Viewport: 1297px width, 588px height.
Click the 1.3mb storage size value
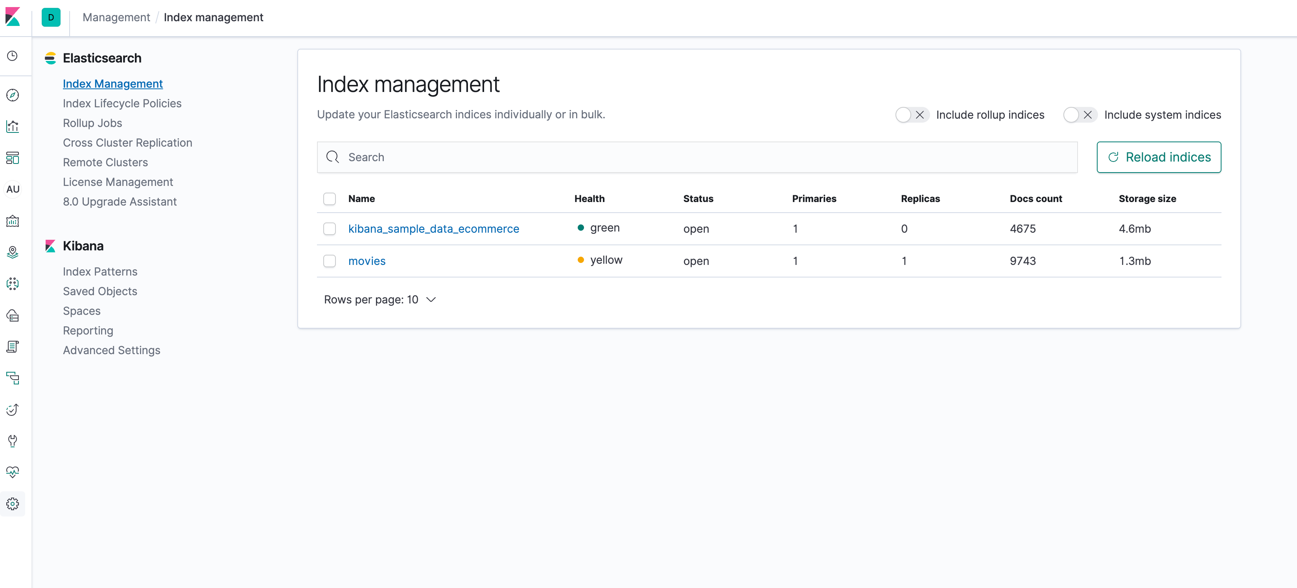[1135, 261]
